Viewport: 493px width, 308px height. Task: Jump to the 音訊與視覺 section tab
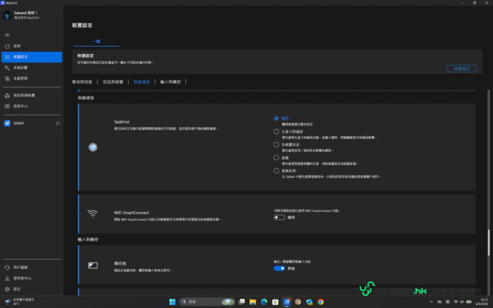(113, 82)
